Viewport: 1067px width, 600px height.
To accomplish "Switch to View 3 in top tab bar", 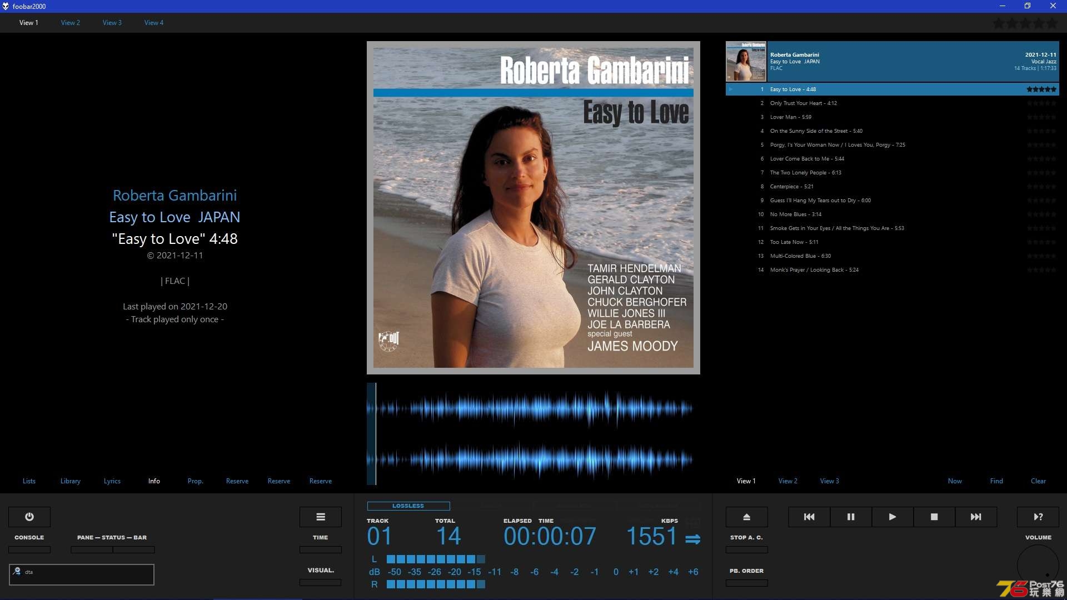I will coord(112,23).
